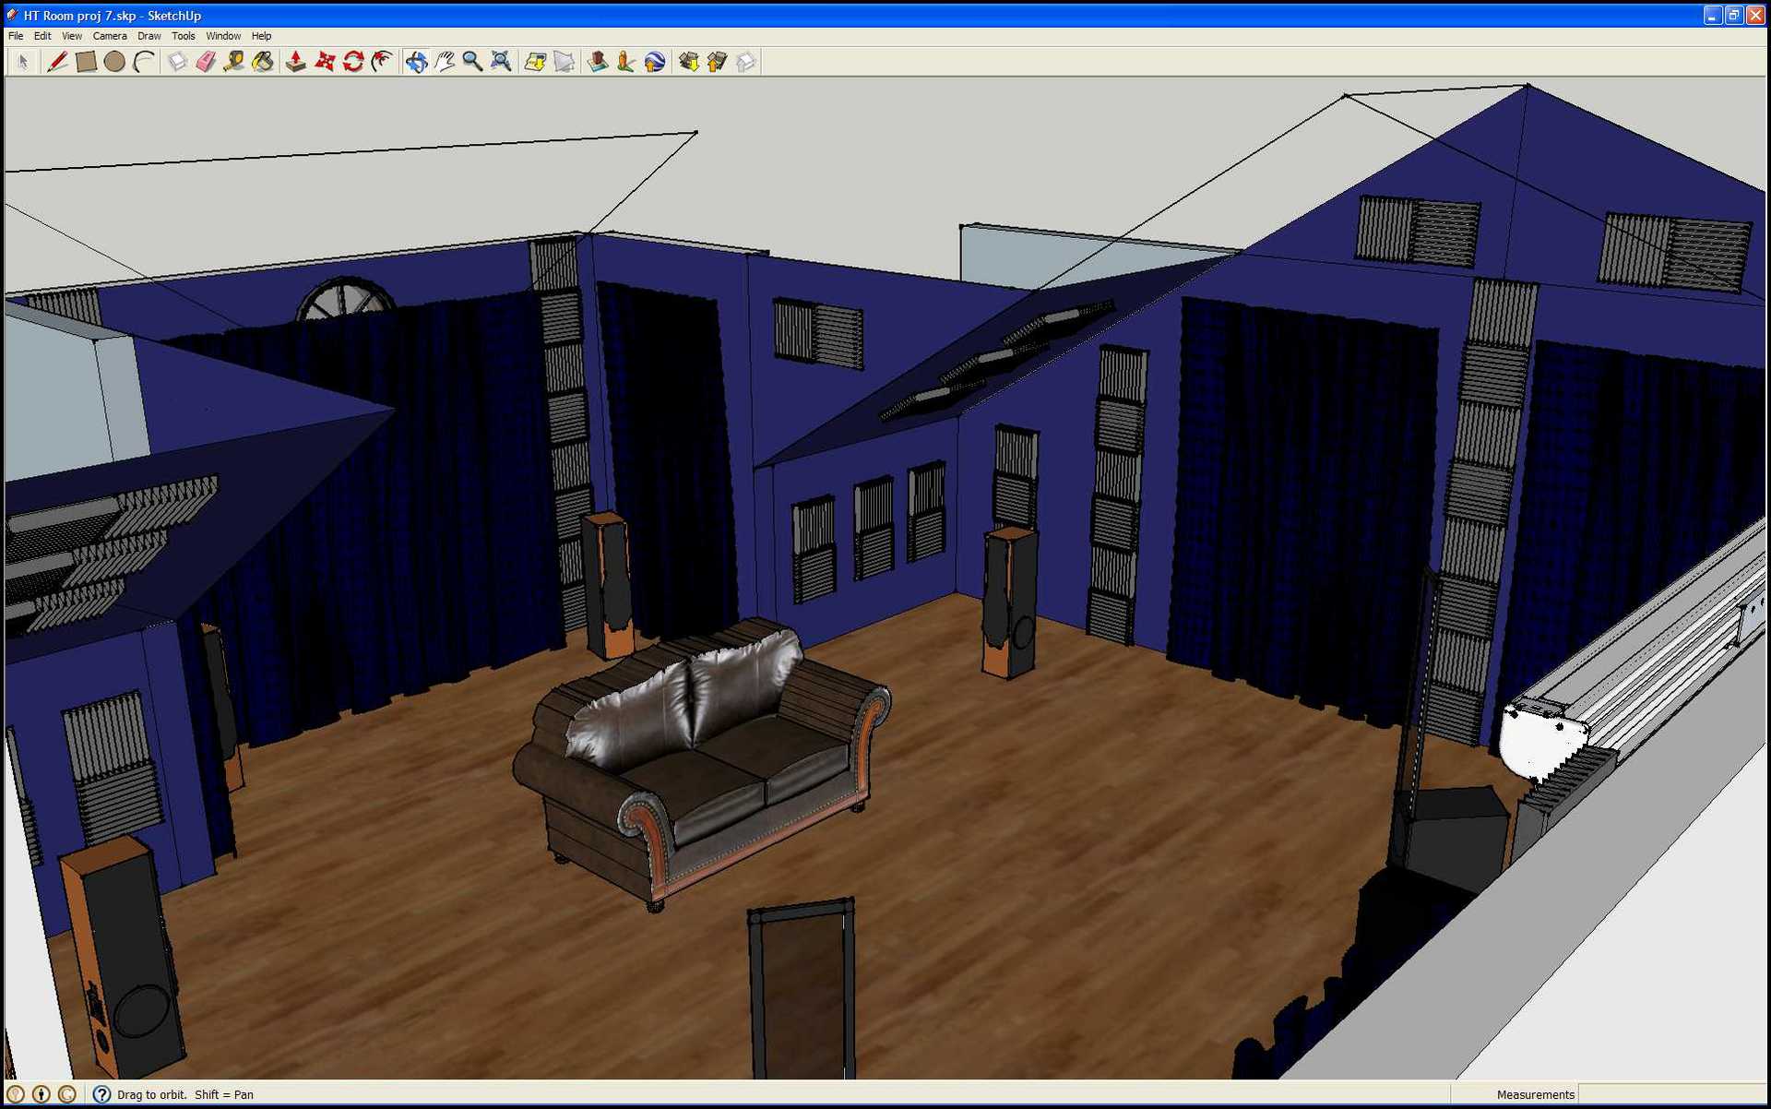Select the Eraser tool
Screen dimensions: 1771x1109
206,62
